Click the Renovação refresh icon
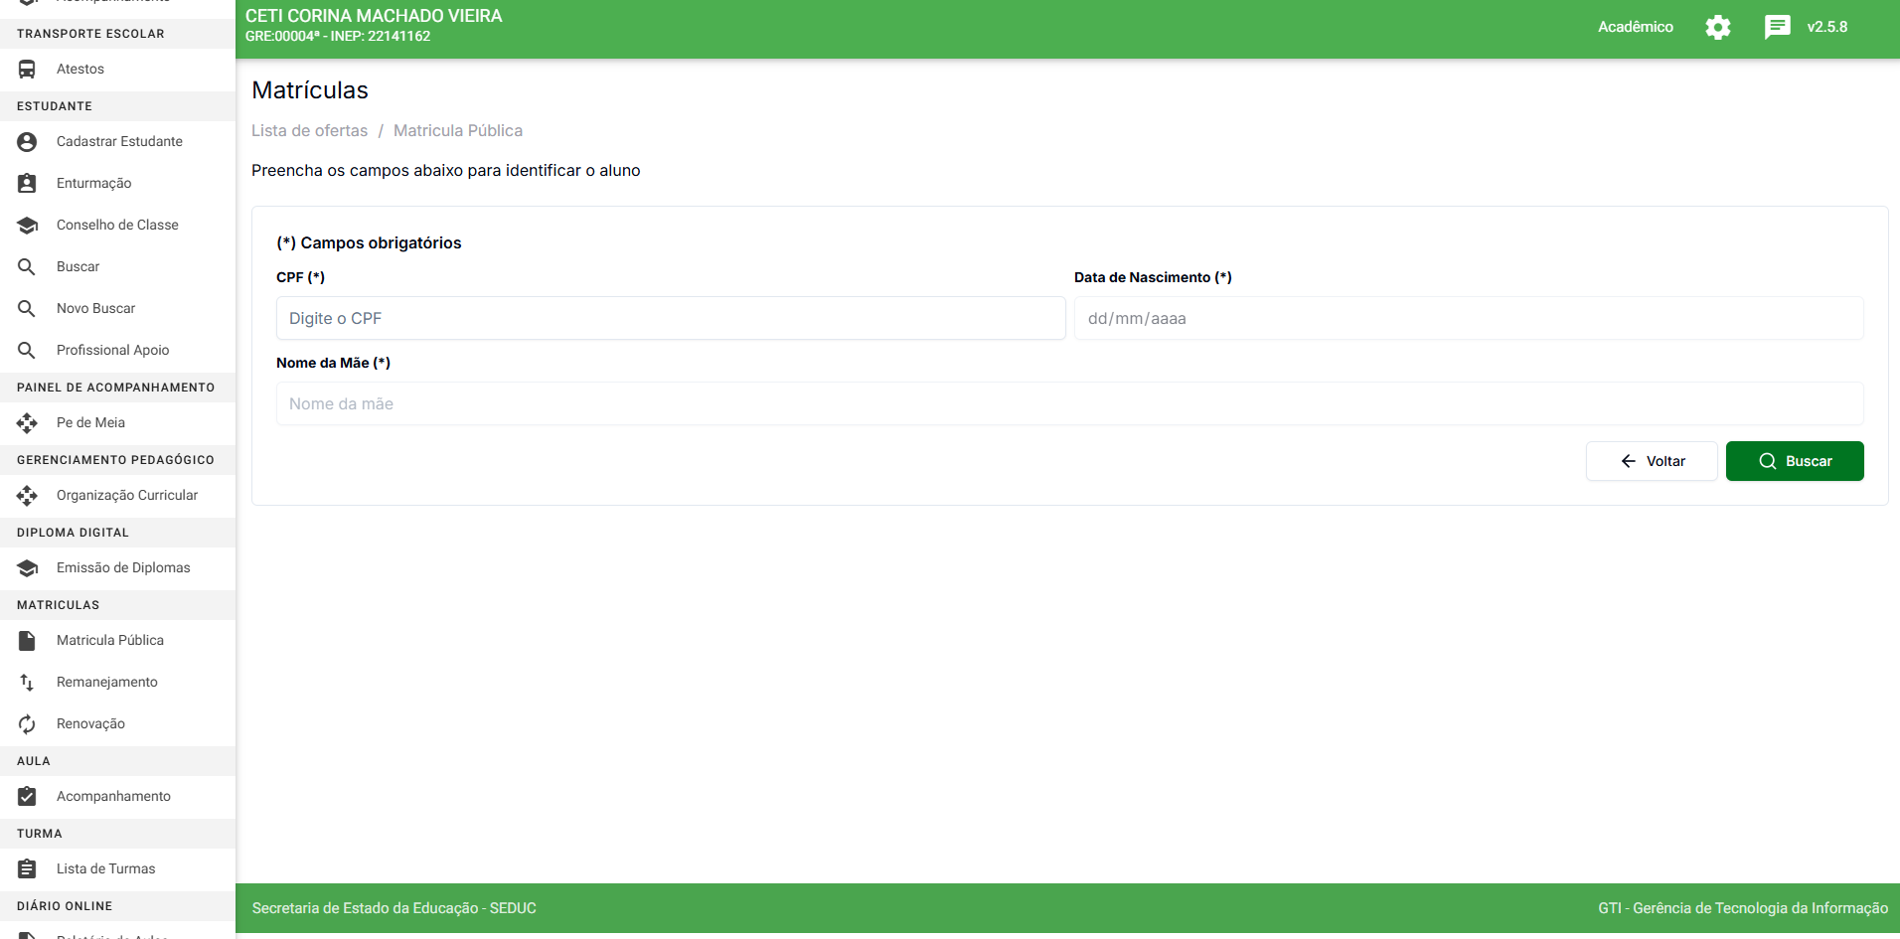 coord(27,724)
